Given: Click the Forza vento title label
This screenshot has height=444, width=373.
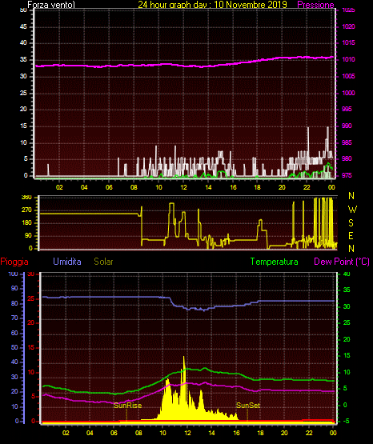Looking at the screenshot, I should (x=51, y=5).
